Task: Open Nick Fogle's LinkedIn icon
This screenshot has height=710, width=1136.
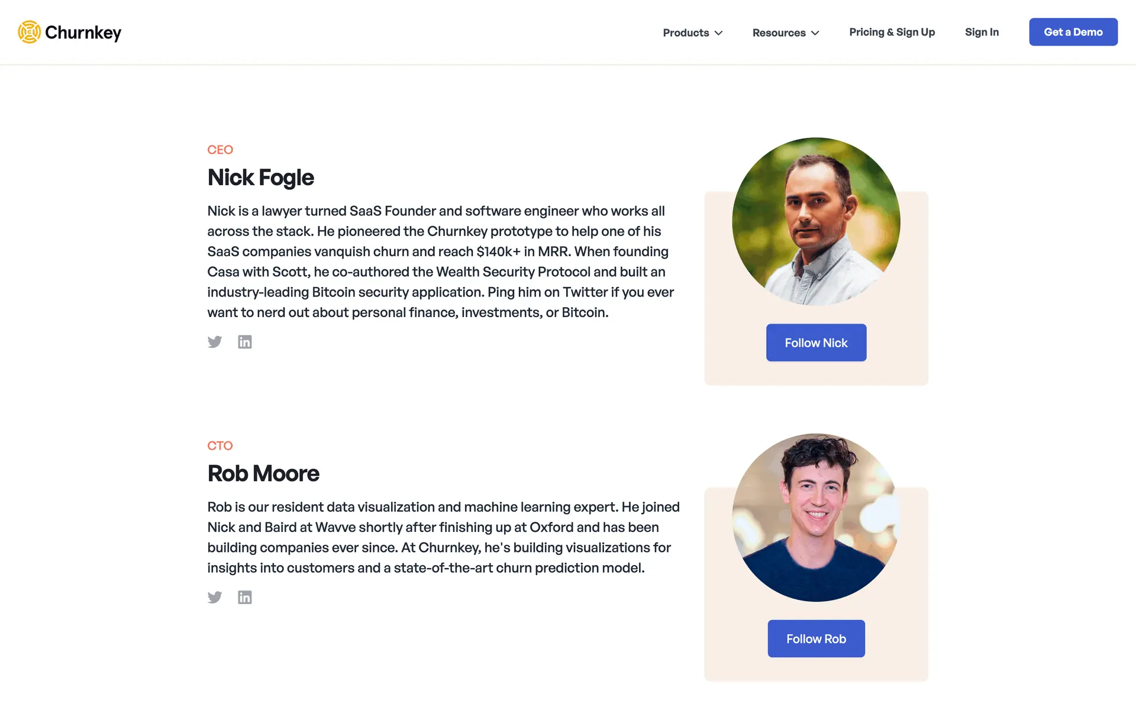Action: click(x=245, y=342)
